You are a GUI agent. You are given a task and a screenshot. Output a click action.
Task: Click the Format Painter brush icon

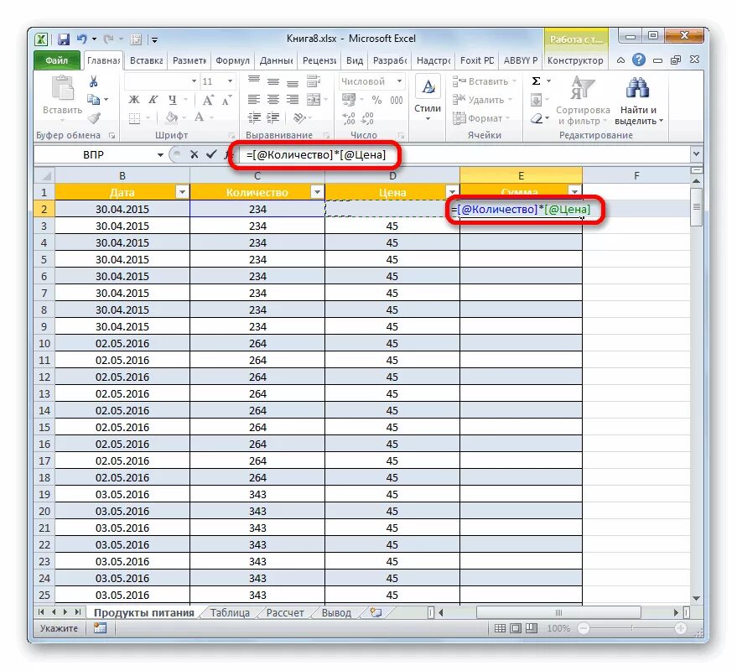[94, 117]
